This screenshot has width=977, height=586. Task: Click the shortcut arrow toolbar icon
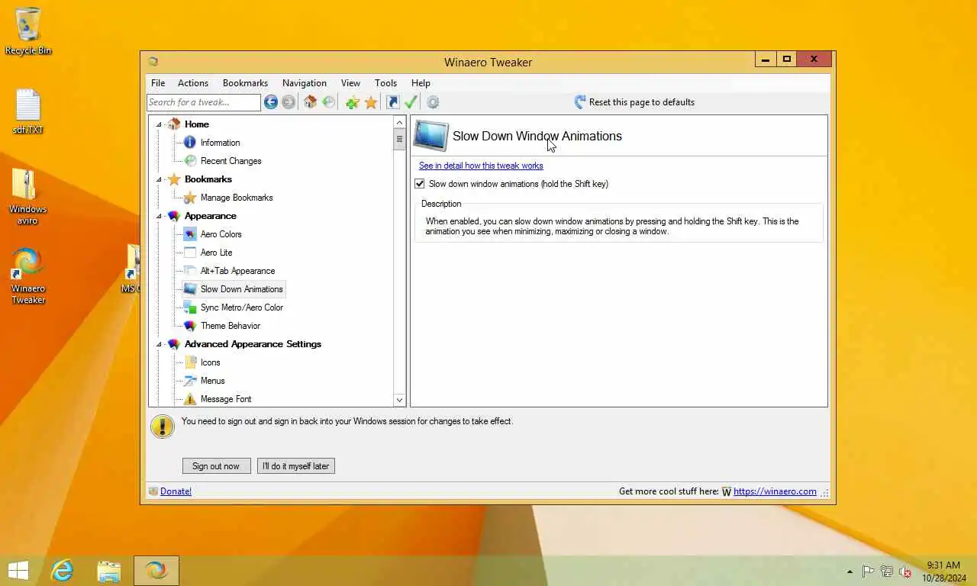[x=392, y=102]
